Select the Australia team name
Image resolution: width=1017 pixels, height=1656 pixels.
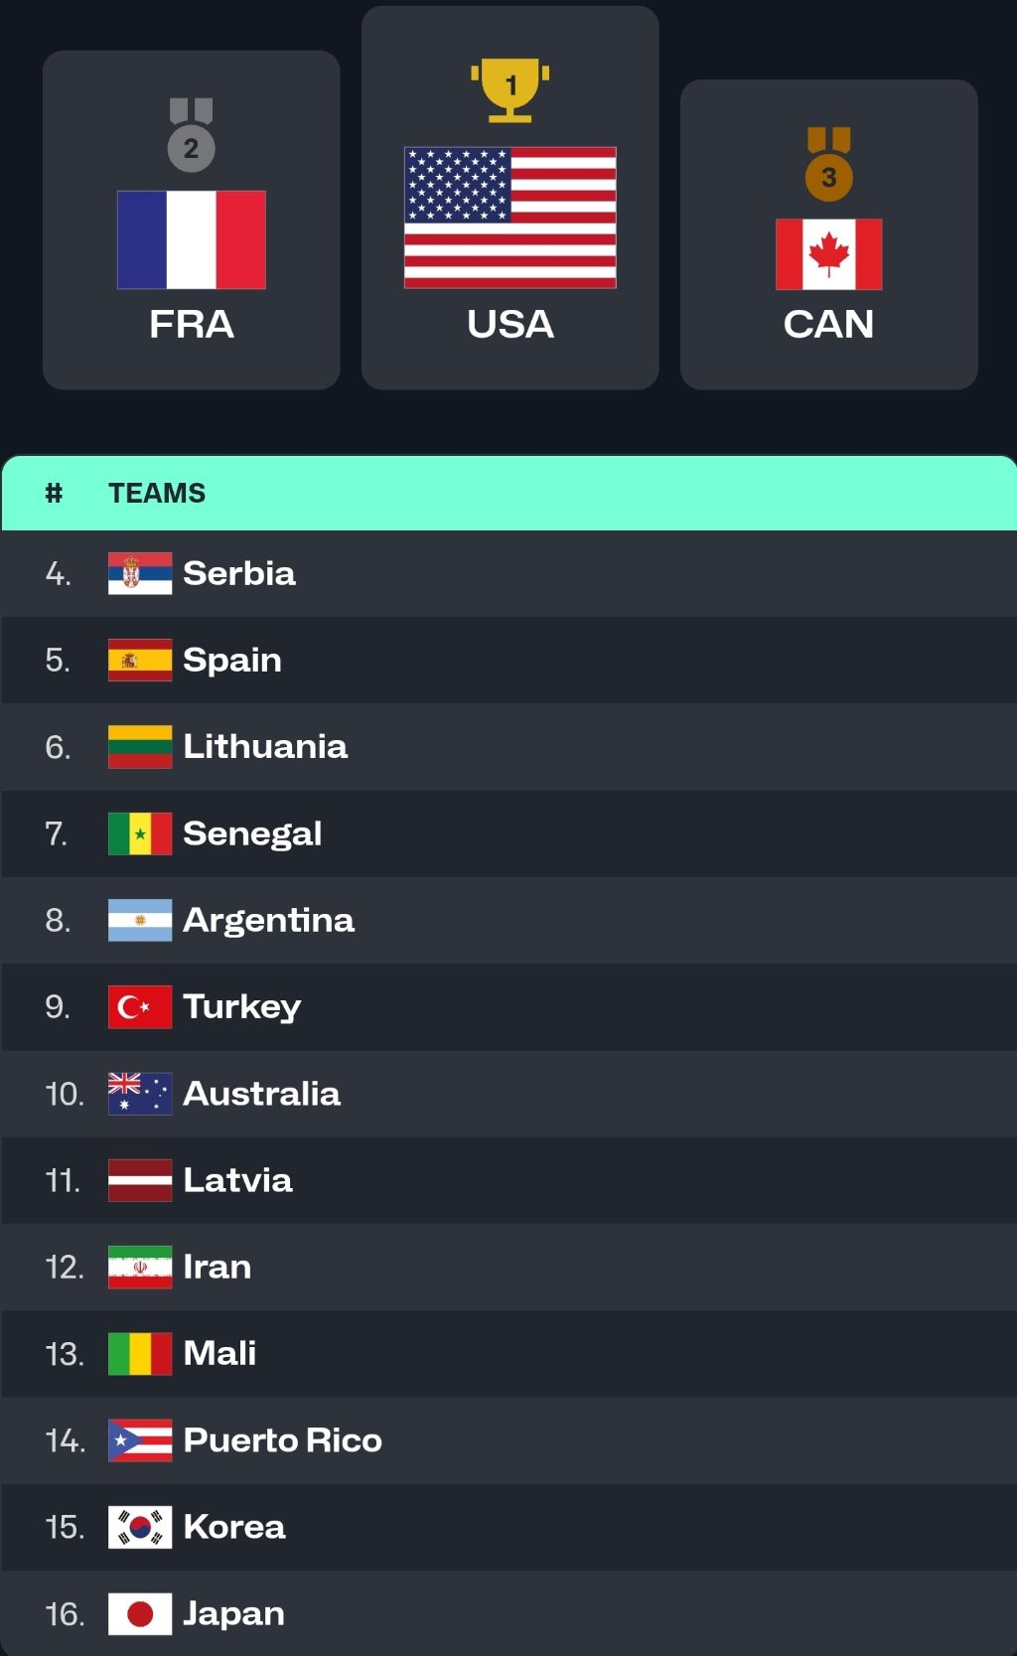261,1094
